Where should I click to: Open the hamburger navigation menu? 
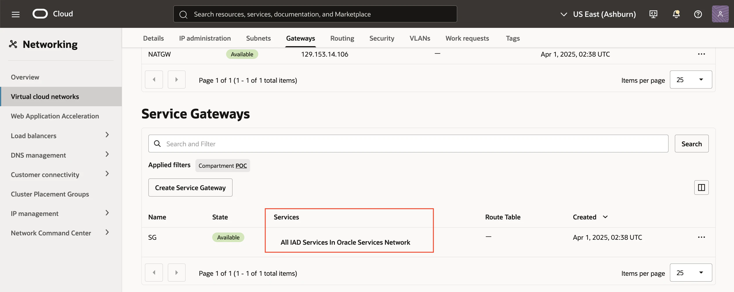point(16,14)
